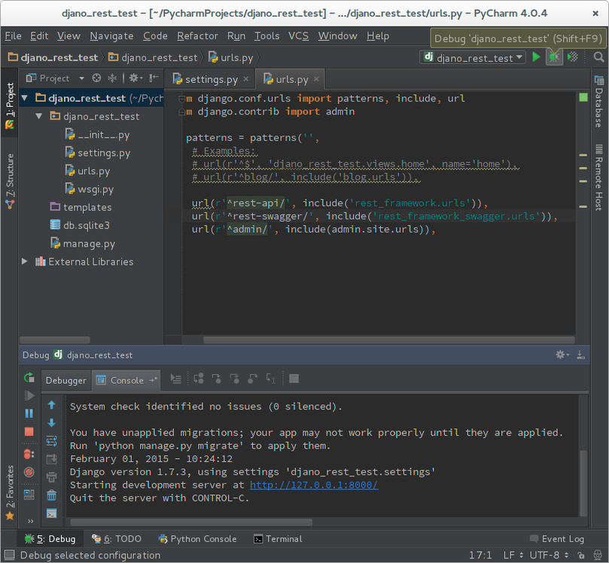
Task: Hide the Project tool window
Action: (x=154, y=78)
